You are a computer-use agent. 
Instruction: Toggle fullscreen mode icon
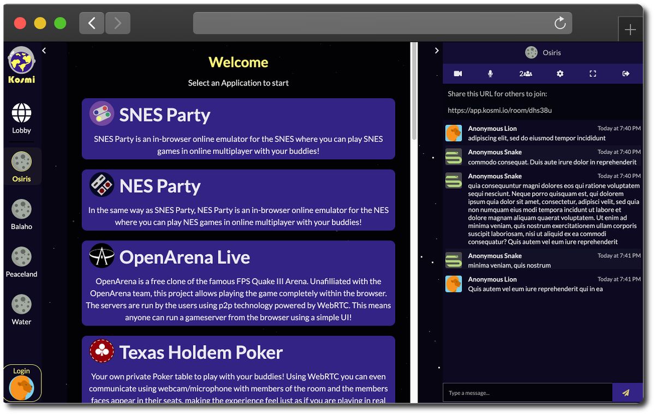593,74
